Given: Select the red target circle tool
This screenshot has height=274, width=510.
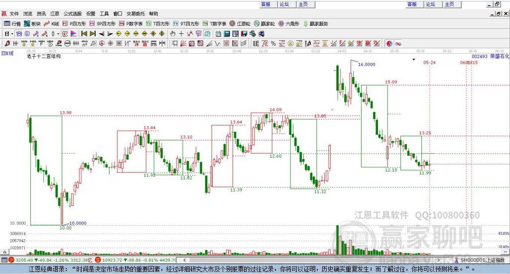Looking at the screenshot, I should coord(102,43).
